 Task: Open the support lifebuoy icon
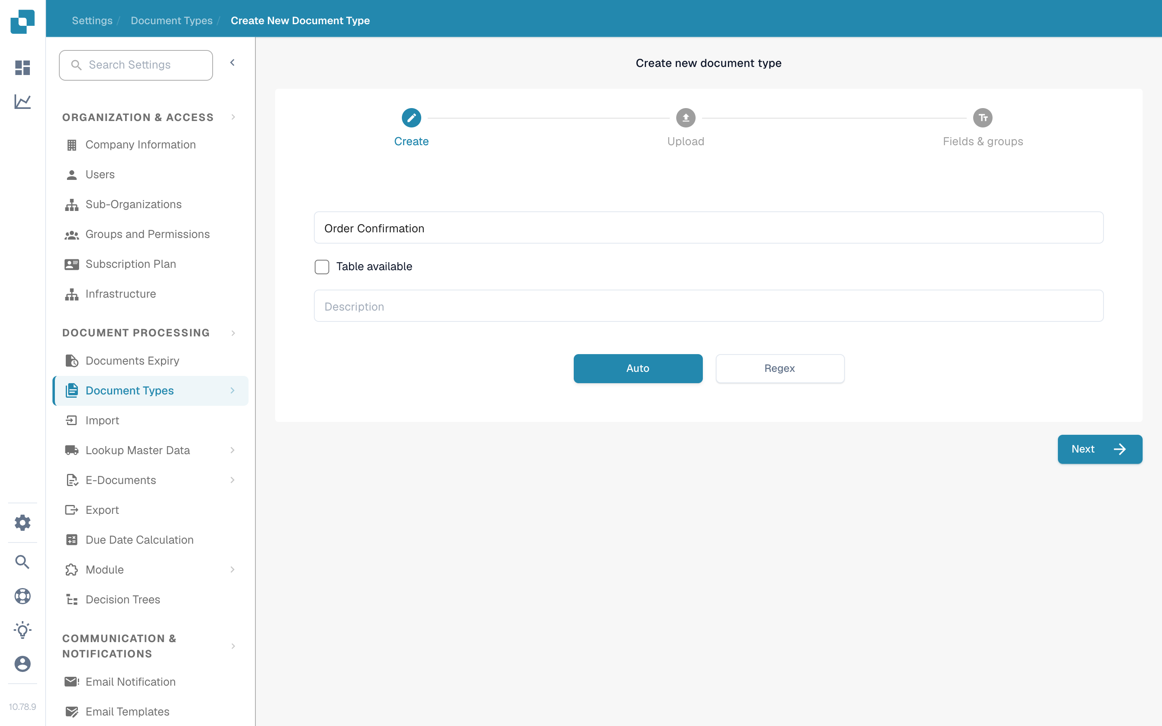23,596
